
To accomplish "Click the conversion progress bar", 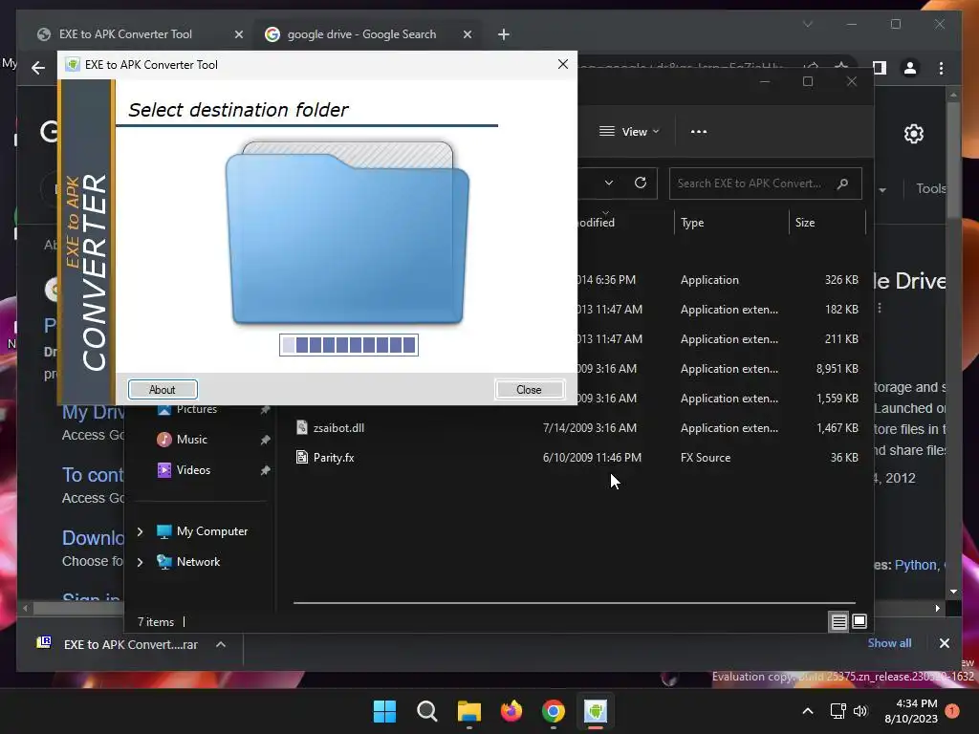I will click(x=348, y=344).
